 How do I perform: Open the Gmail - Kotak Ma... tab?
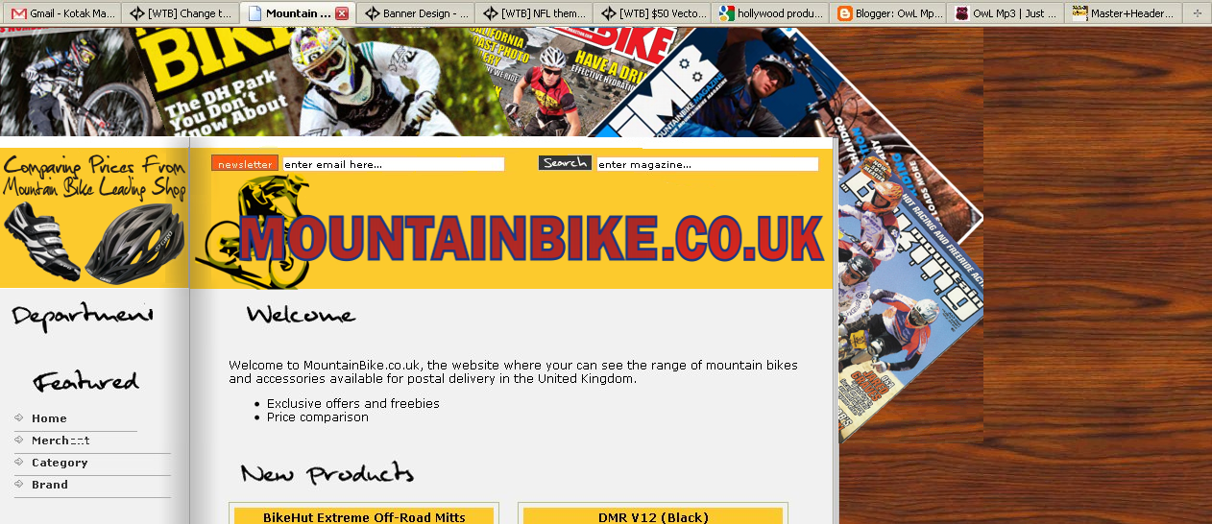pyautogui.click(x=62, y=13)
